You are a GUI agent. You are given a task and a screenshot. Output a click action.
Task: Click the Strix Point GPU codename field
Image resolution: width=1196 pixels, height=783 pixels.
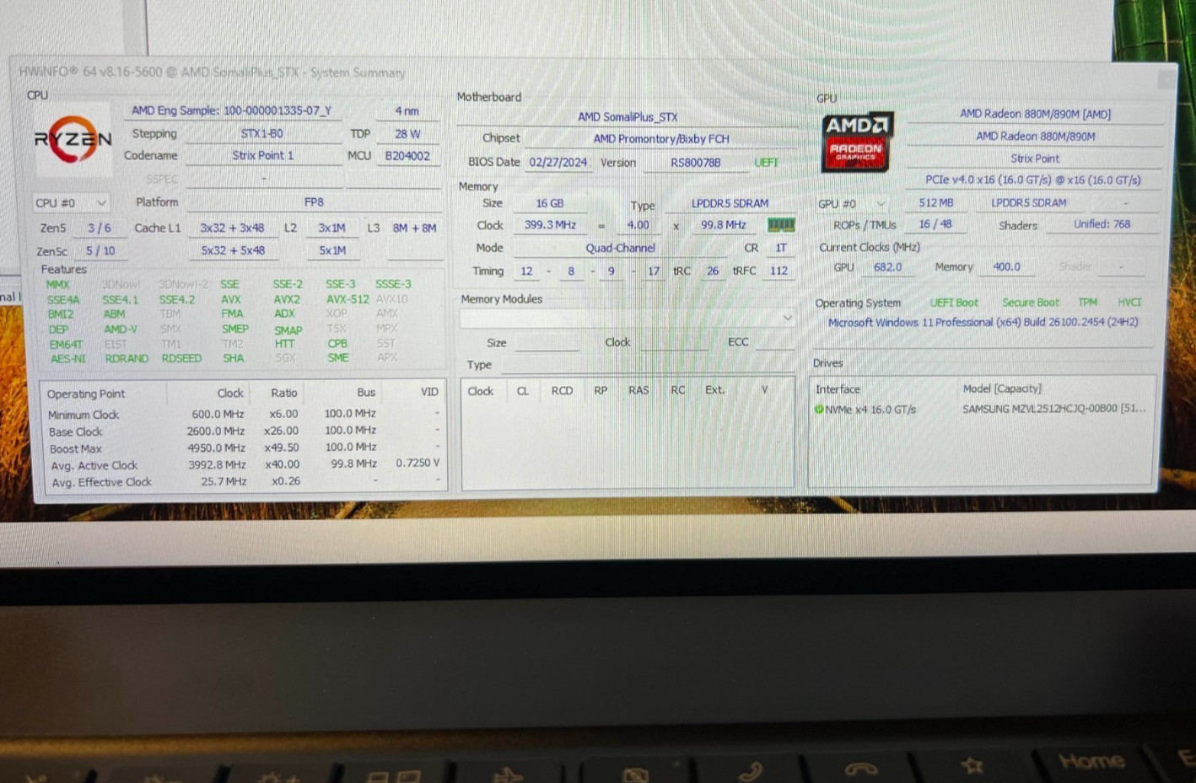pos(1035,158)
